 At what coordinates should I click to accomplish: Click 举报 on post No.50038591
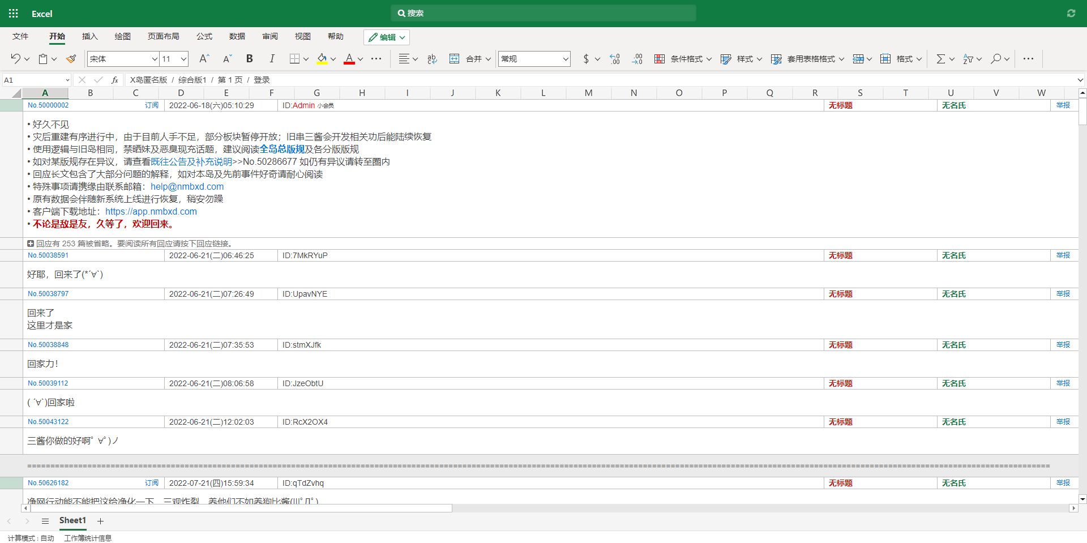click(1063, 255)
